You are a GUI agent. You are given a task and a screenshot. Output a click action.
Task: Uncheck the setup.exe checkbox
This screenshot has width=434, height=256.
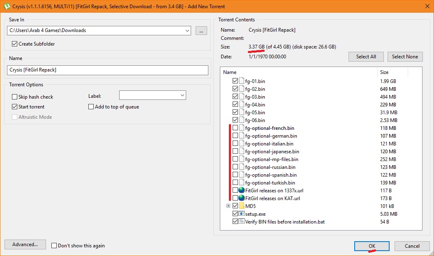click(235, 214)
